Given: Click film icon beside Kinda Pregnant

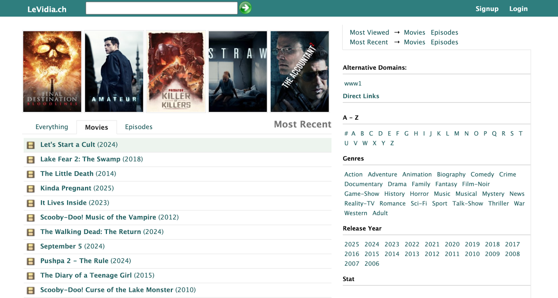Looking at the screenshot, I should point(31,189).
